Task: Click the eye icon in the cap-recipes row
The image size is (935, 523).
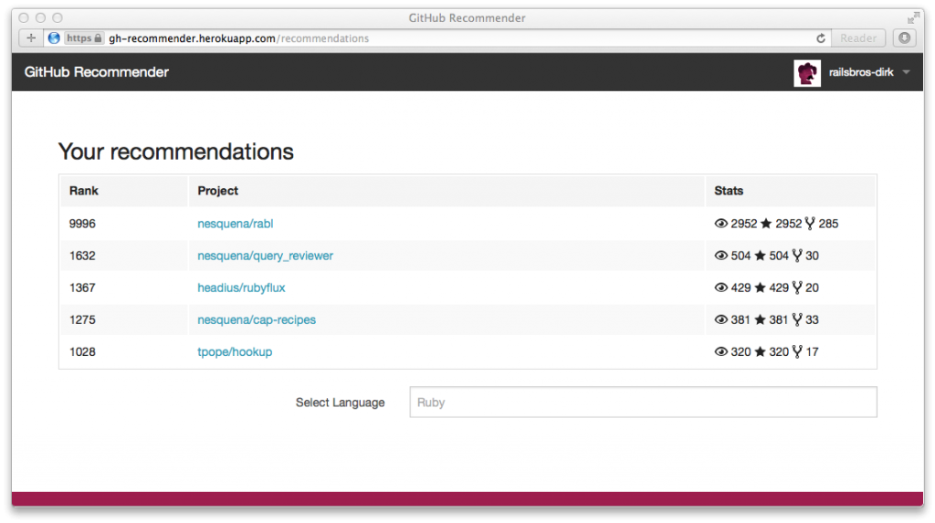Action: click(720, 320)
